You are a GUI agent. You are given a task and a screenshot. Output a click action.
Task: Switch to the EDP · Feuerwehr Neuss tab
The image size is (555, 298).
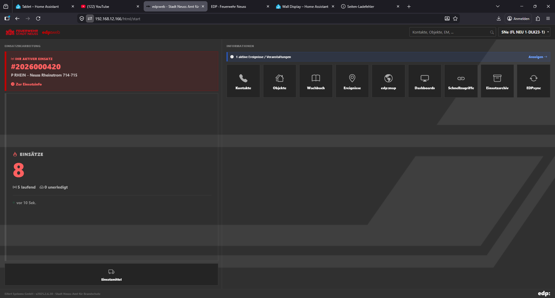click(x=228, y=6)
